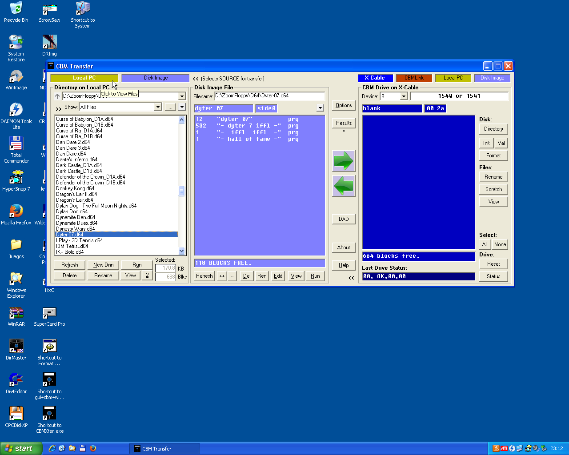Open SuperCard Pro desktop icon
The image size is (569, 455).
click(x=49, y=316)
